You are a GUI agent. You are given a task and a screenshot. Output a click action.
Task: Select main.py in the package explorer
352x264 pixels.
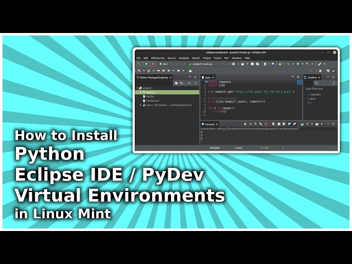pyautogui.click(x=167, y=92)
